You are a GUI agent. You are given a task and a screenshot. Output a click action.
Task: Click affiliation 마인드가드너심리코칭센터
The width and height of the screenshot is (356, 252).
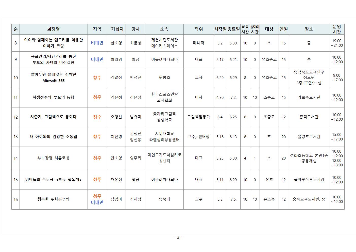(164, 158)
